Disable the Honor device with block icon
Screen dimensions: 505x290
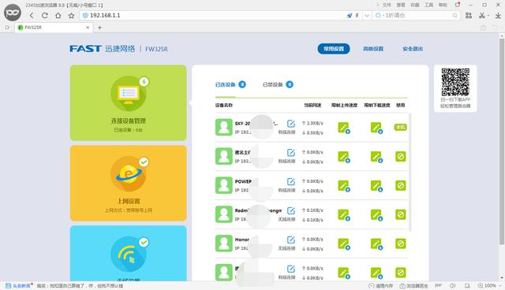click(x=401, y=244)
